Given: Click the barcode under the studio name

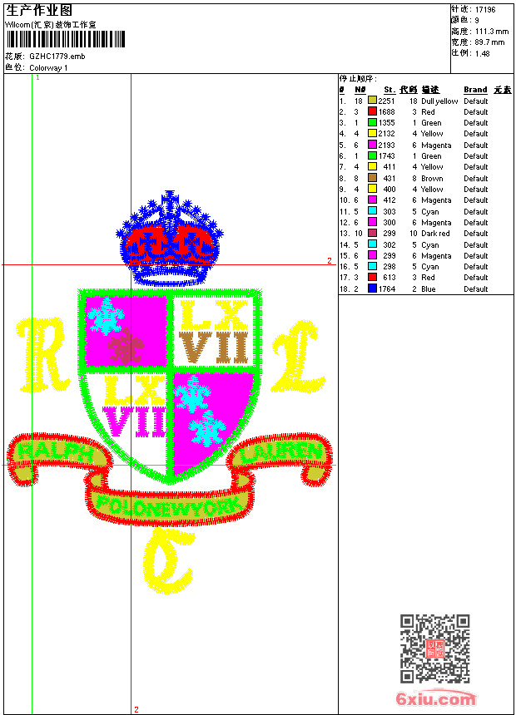Looking at the screenshot, I should tap(65, 39).
